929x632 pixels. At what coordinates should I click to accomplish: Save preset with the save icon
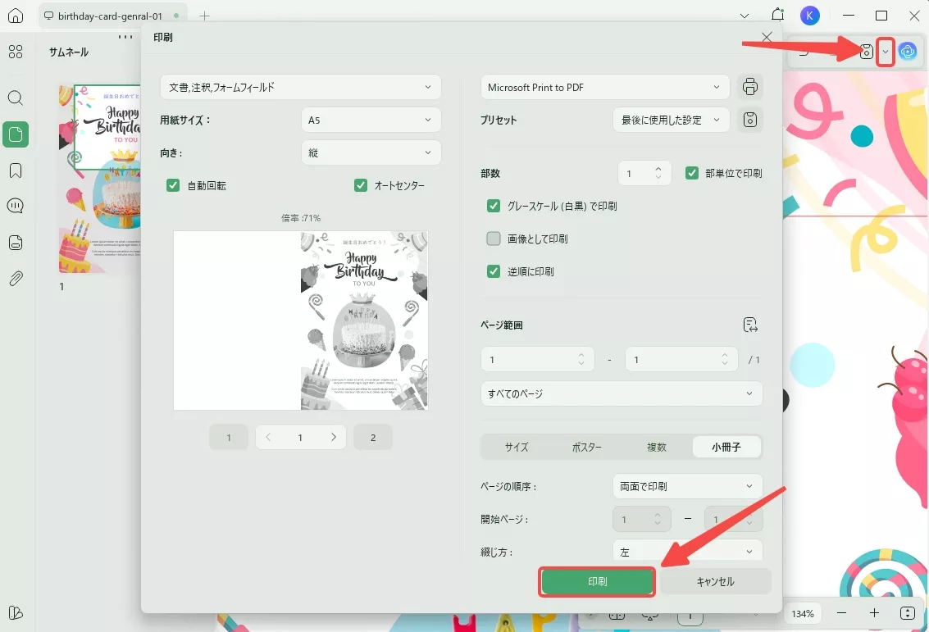[750, 120]
